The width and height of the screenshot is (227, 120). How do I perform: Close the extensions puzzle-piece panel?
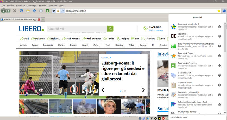click(224, 11)
